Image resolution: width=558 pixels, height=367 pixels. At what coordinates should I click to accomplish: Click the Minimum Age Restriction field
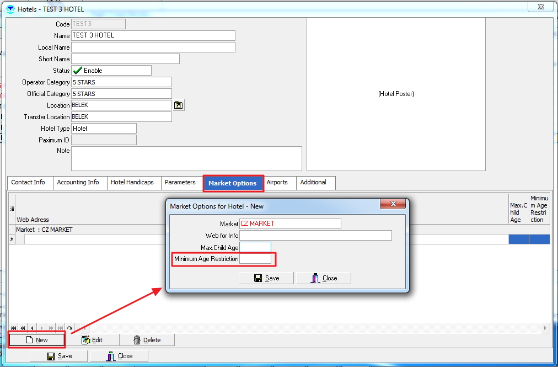(255, 259)
